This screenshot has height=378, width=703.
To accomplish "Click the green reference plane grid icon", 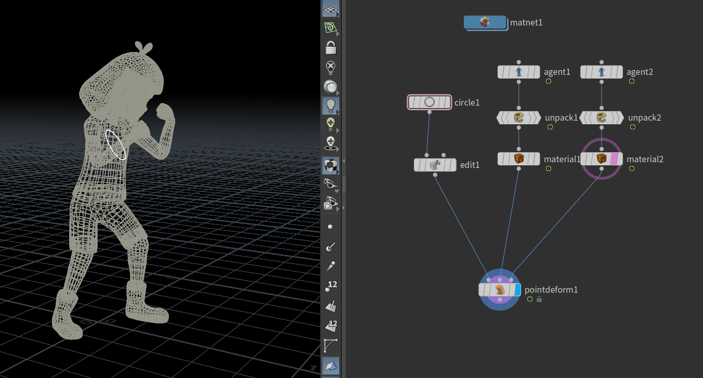I will [331, 28].
